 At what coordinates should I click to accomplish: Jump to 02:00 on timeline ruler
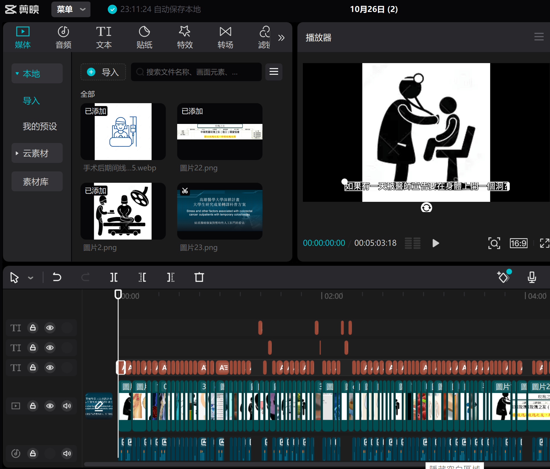coord(333,296)
